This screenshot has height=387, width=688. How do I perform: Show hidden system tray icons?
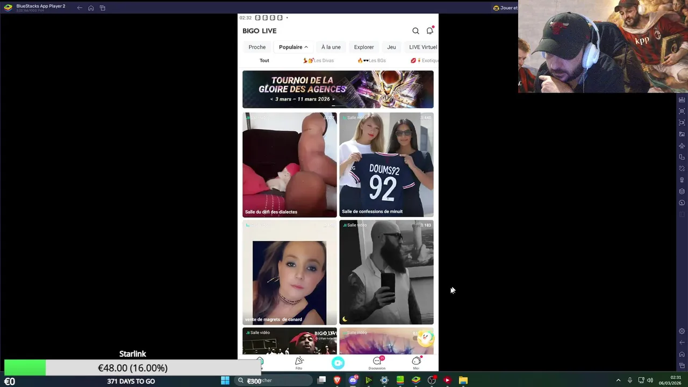[618, 381]
